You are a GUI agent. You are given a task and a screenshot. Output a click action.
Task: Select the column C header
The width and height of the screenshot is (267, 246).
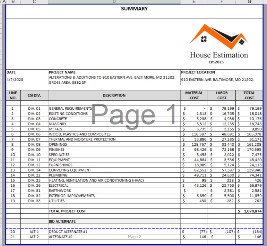point(34,2)
